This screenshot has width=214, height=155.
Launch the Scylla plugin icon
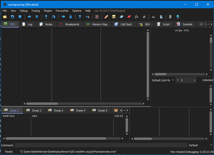pos(97,17)
